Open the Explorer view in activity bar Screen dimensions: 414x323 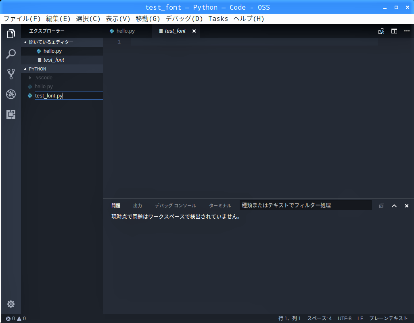(x=11, y=34)
